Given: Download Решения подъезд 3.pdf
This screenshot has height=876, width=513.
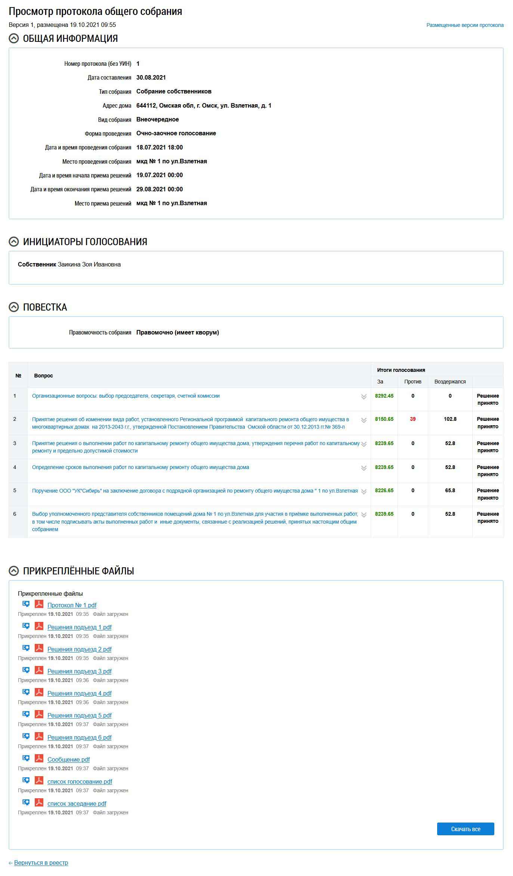Looking at the screenshot, I should tap(80, 671).
